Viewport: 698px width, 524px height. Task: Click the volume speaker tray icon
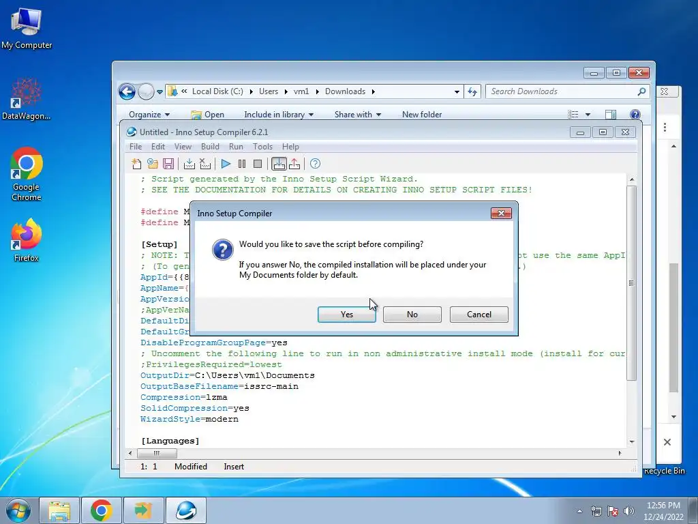629,511
